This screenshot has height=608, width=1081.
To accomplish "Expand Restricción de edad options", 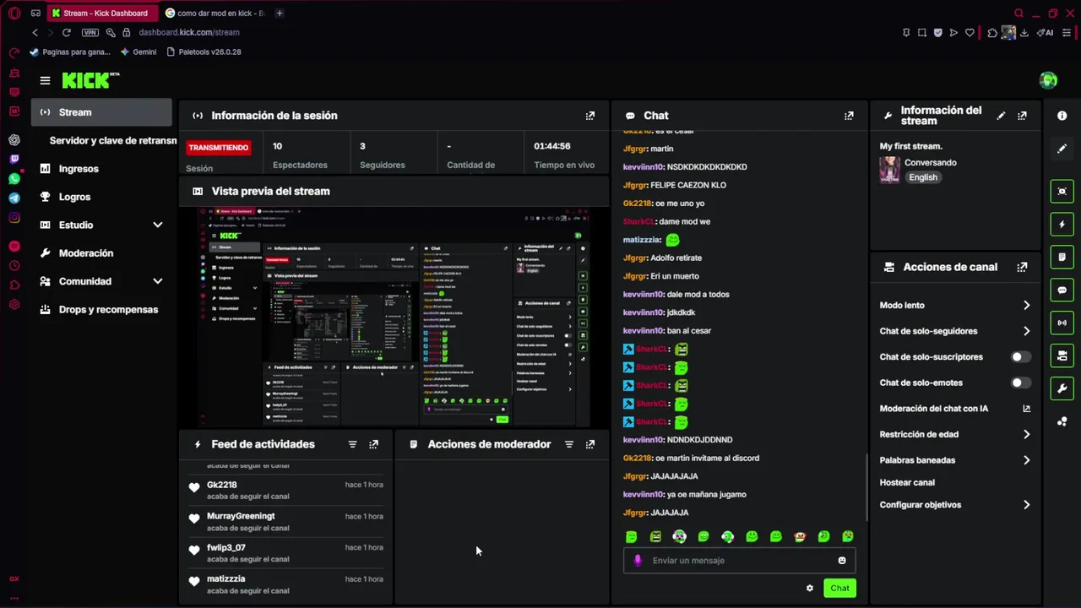I will [1026, 434].
